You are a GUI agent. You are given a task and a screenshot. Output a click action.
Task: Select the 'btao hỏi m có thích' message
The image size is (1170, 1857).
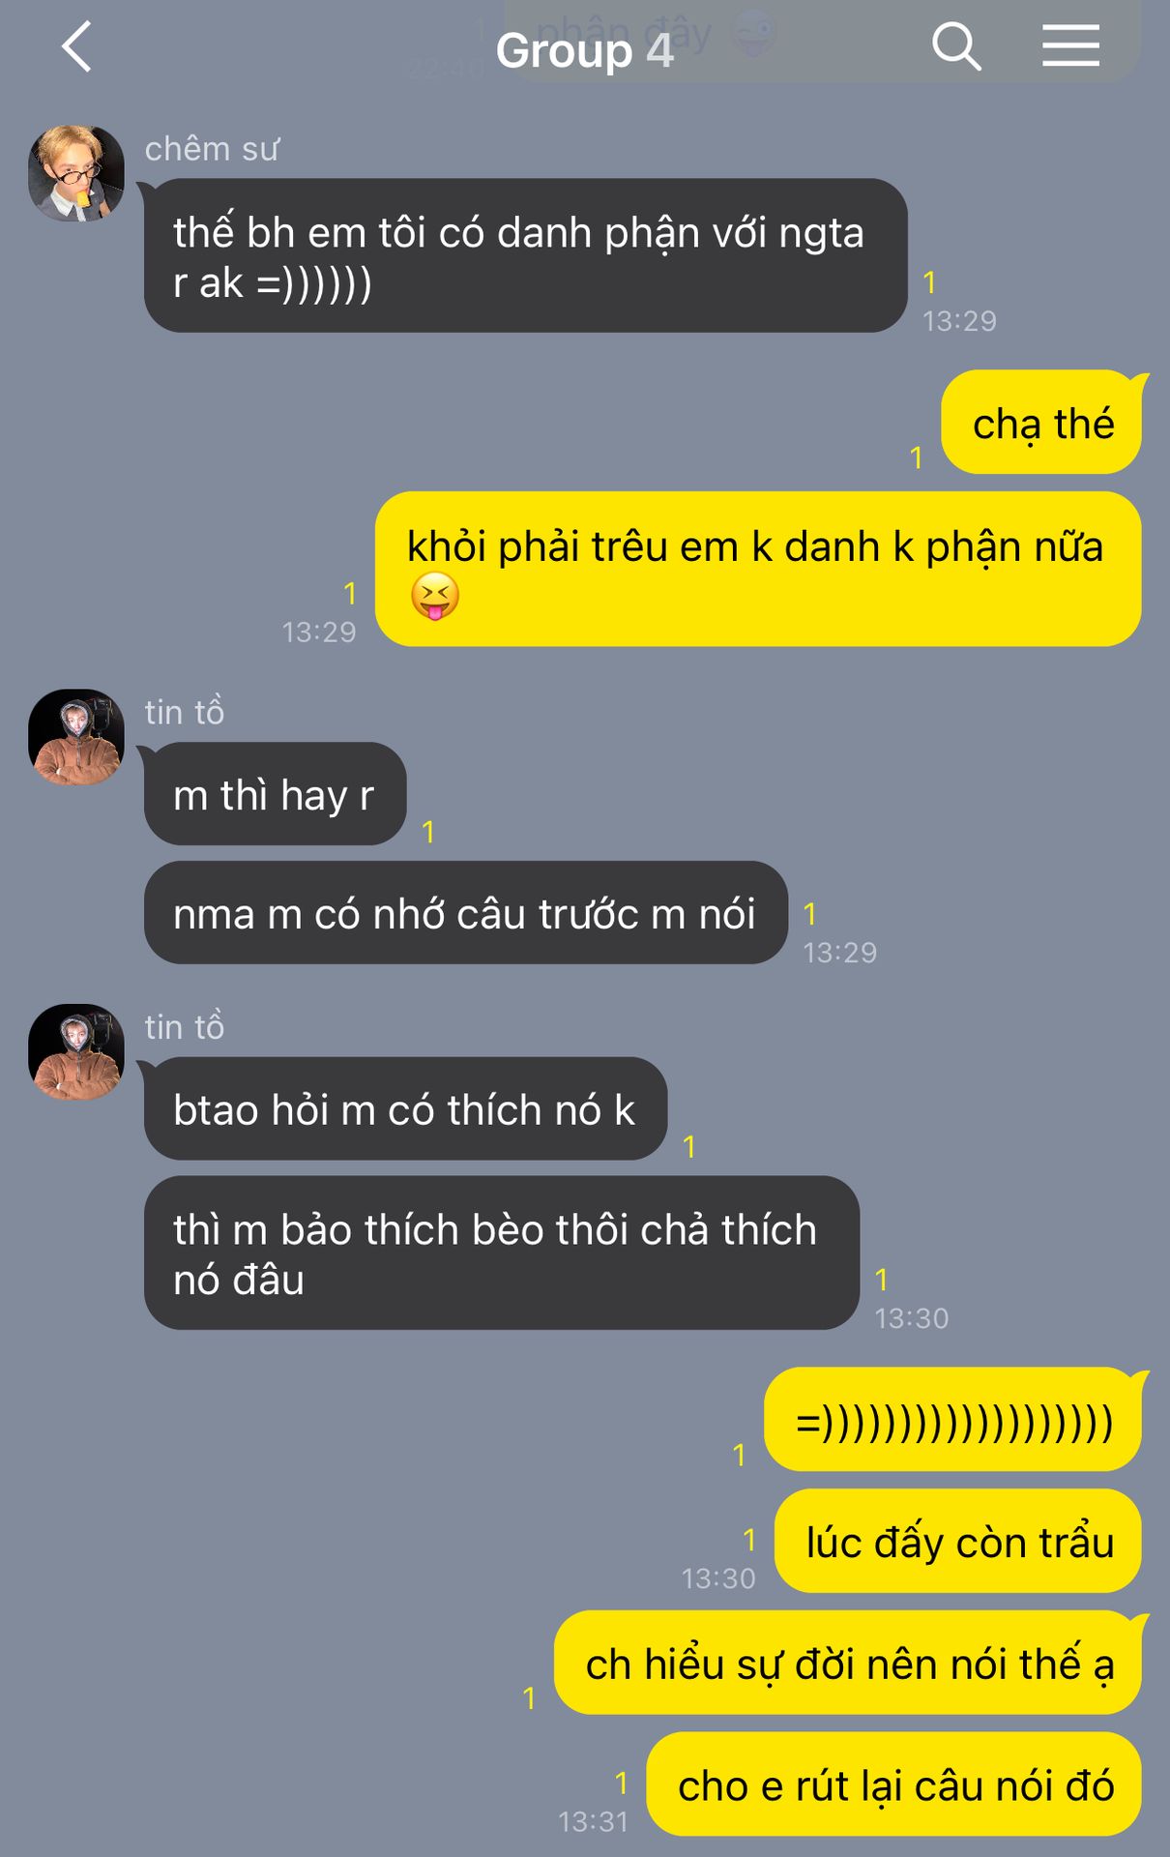[405, 1108]
